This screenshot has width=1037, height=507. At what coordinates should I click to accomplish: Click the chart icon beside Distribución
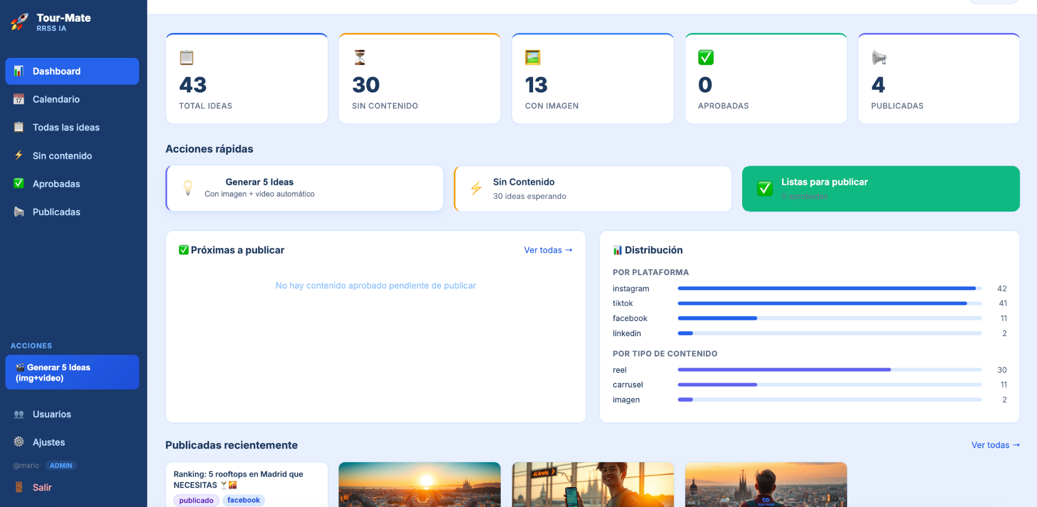[617, 250]
